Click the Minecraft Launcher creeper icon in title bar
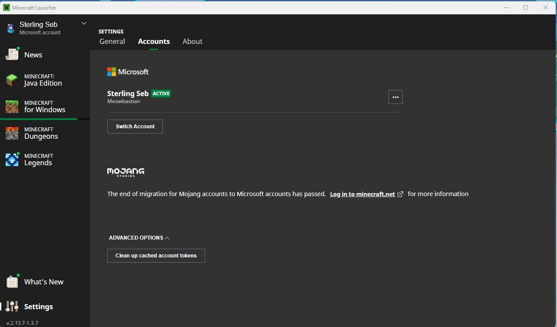Viewport: 557px width, 327px height. tap(7, 7)
